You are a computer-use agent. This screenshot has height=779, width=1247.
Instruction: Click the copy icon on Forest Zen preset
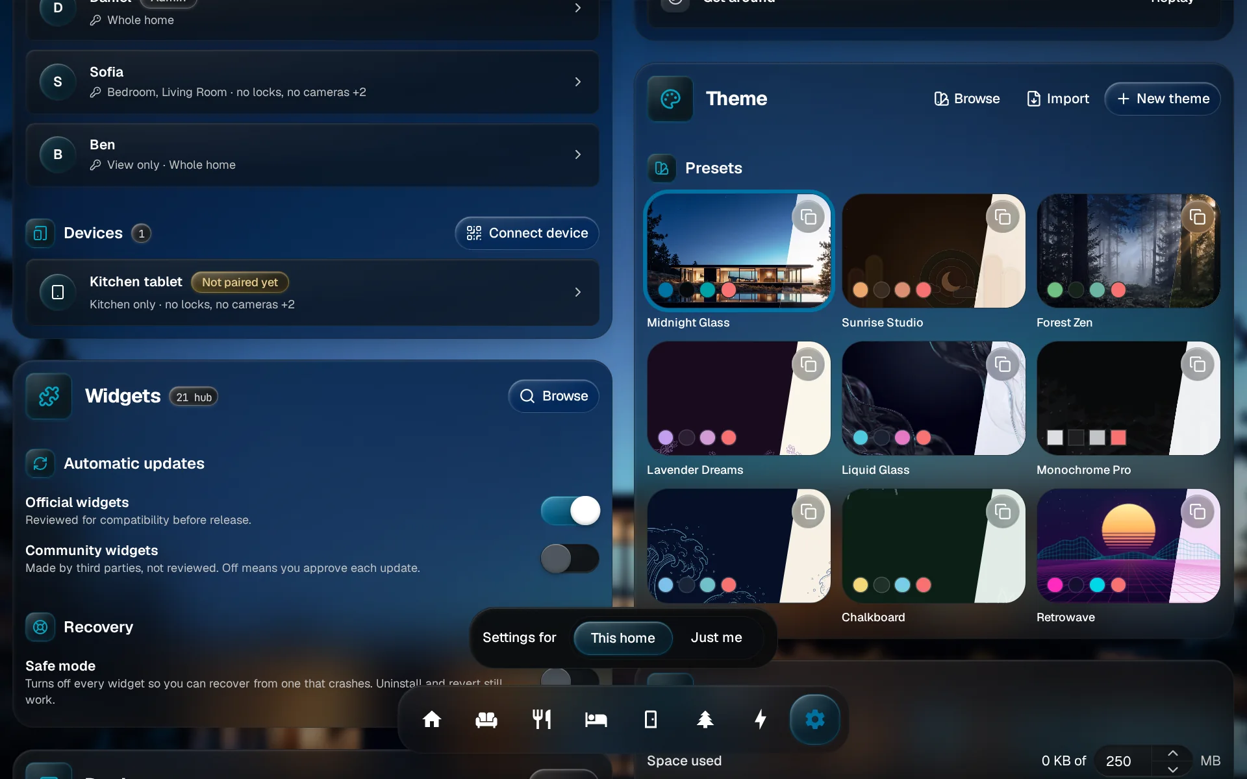pyautogui.click(x=1198, y=217)
